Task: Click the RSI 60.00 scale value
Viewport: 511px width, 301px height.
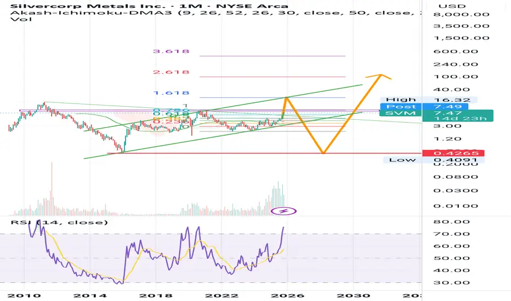Action: pos(451,246)
